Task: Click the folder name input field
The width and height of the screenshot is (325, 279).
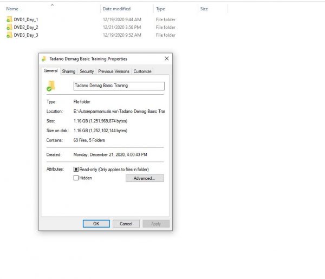Action: point(119,86)
